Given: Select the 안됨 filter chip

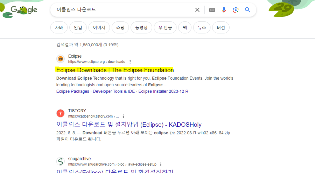Looking at the screenshot, I should (78, 28).
